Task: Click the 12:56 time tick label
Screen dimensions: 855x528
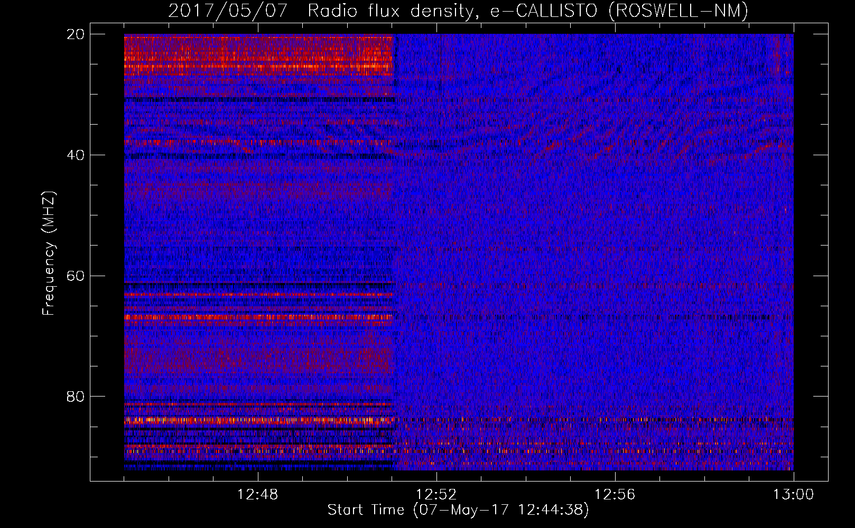Action: (615, 495)
